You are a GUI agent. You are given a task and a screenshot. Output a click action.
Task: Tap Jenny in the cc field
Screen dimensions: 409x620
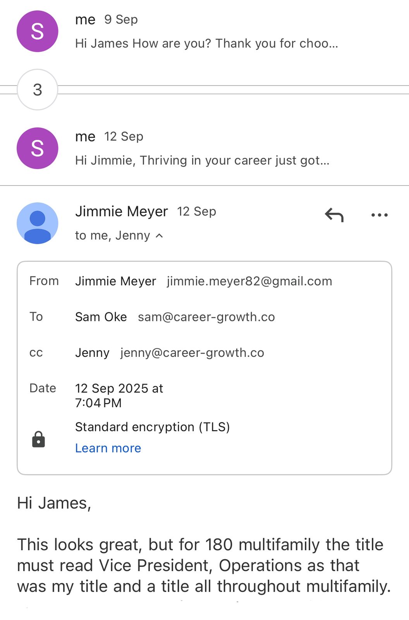coord(92,353)
